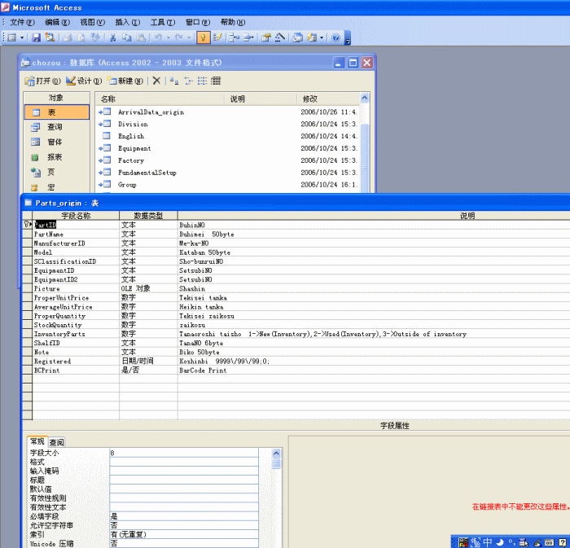Click the Redo arrow icon

(179, 37)
